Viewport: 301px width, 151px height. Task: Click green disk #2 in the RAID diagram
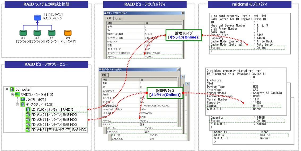click(37, 33)
